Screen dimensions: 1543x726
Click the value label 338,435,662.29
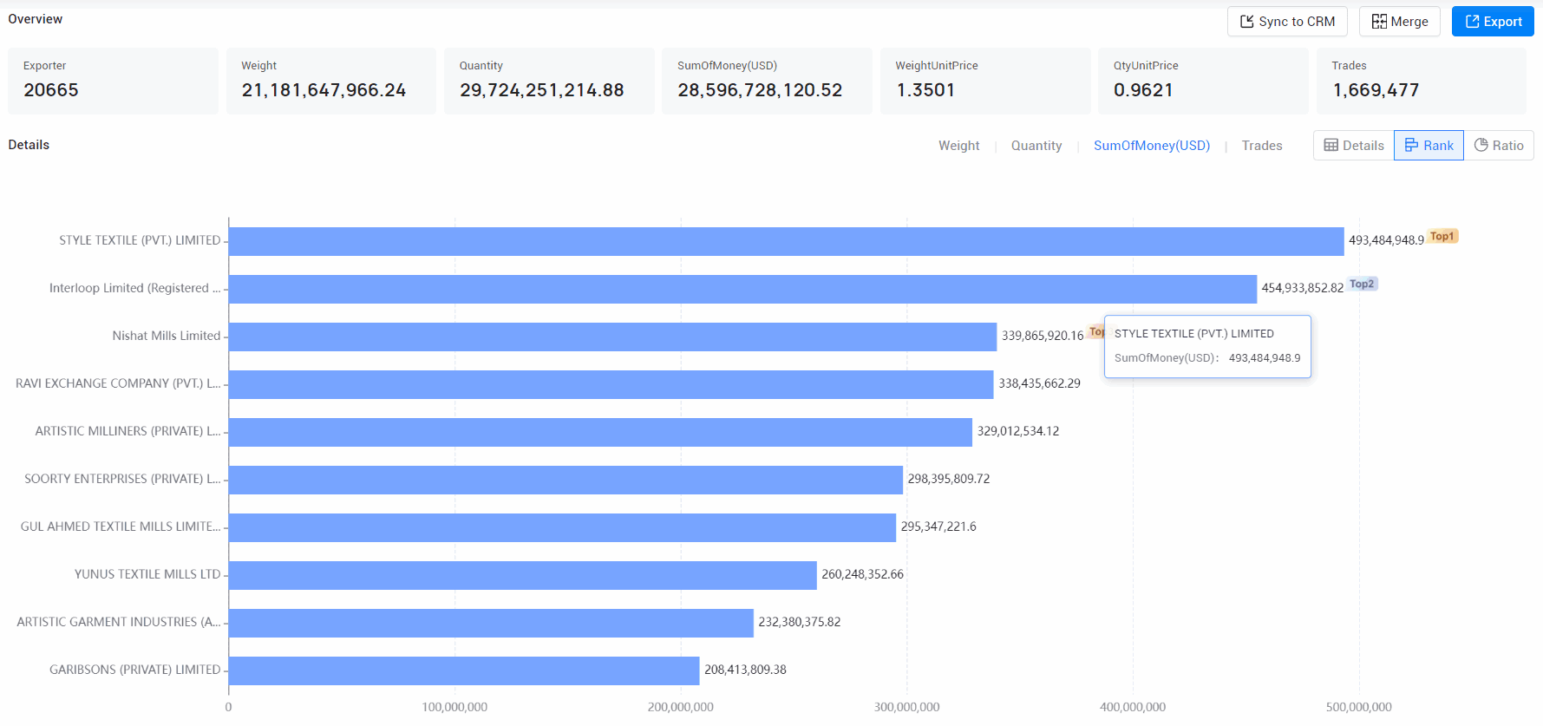(1039, 383)
